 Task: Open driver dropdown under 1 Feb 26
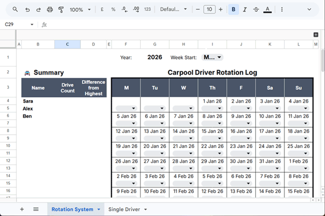(x=298, y=168)
